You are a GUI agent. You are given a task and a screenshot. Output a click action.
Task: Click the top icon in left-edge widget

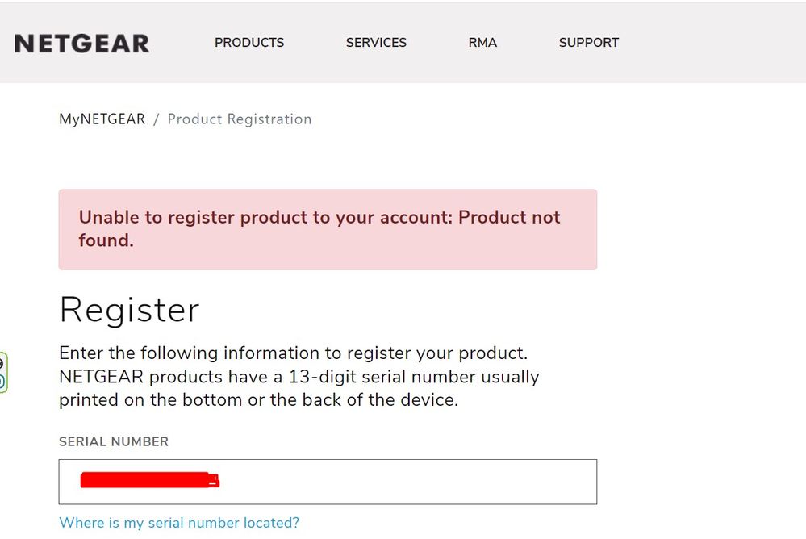[2, 363]
